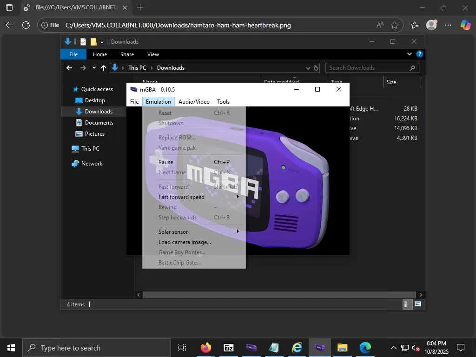Choose Pause in the Emulation menu
476x357 pixels.
194,162
